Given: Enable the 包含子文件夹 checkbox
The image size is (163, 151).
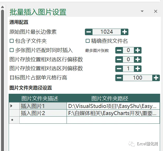Looking at the screenshot, I should (x=12, y=41).
